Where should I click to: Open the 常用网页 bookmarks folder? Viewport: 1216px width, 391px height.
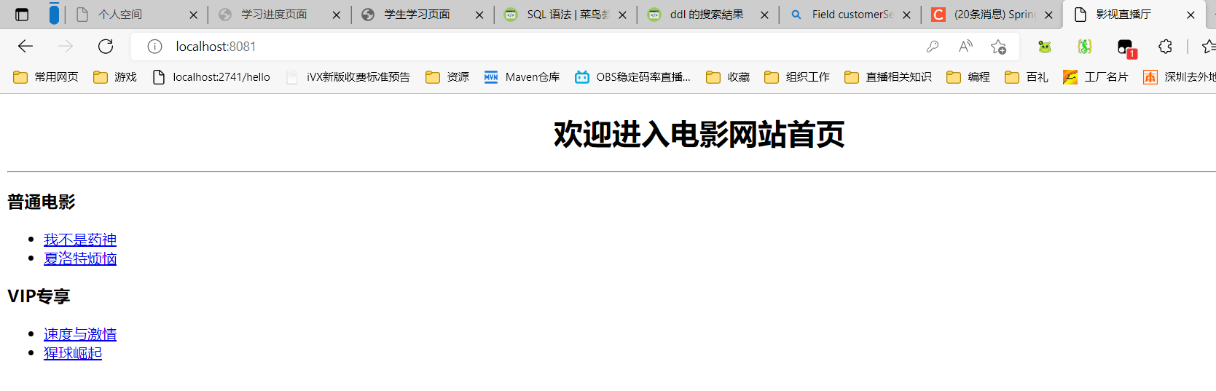pyautogui.click(x=46, y=77)
